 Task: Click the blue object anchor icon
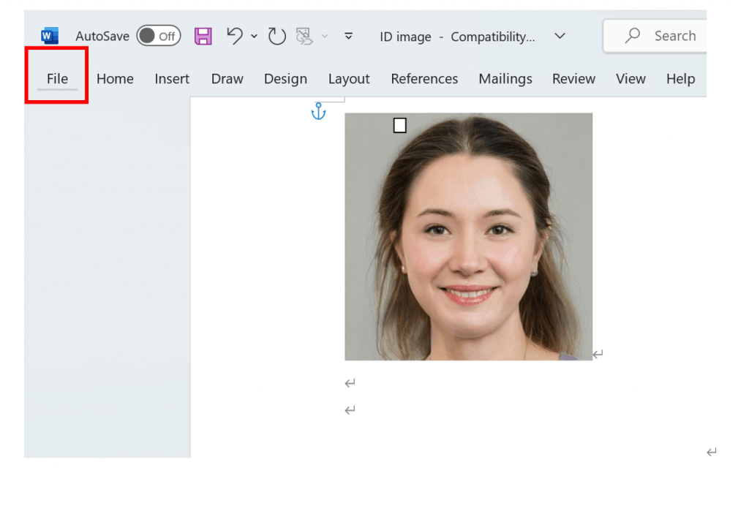[x=319, y=111]
